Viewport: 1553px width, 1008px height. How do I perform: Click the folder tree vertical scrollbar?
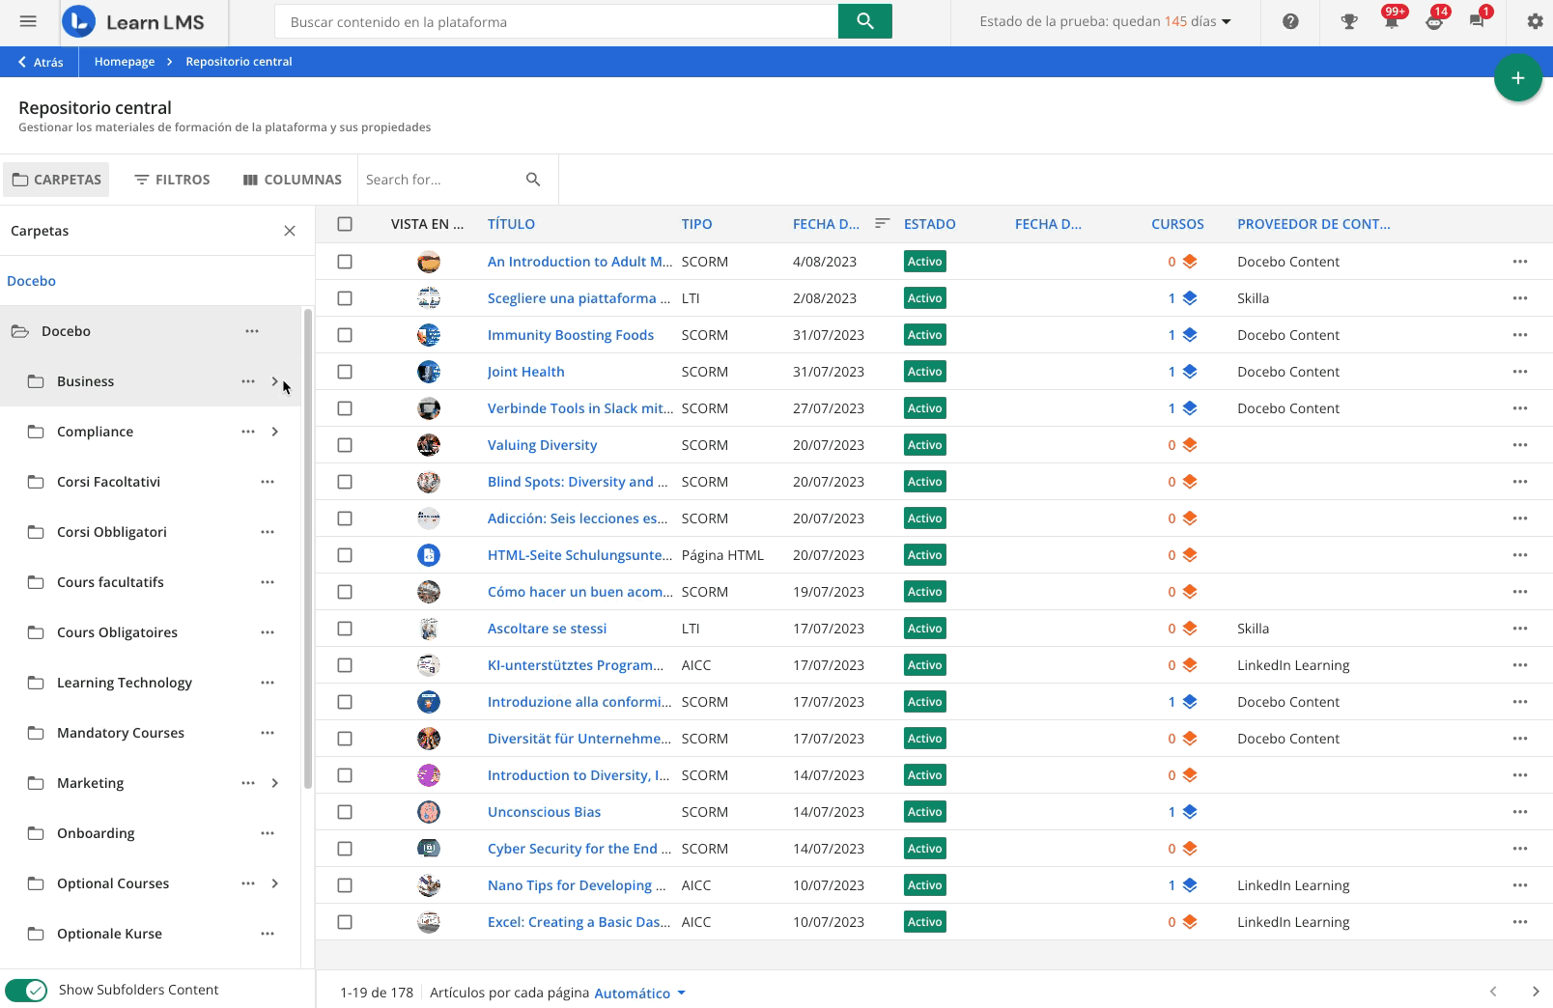pyautogui.click(x=308, y=548)
